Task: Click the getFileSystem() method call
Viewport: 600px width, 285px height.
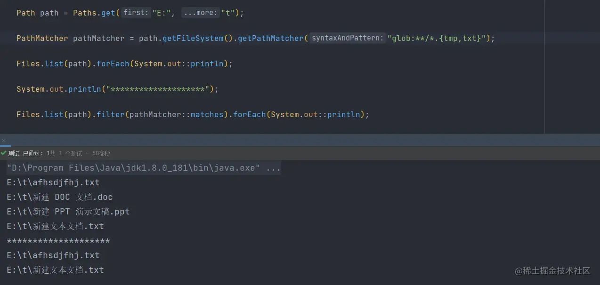Action: point(197,38)
